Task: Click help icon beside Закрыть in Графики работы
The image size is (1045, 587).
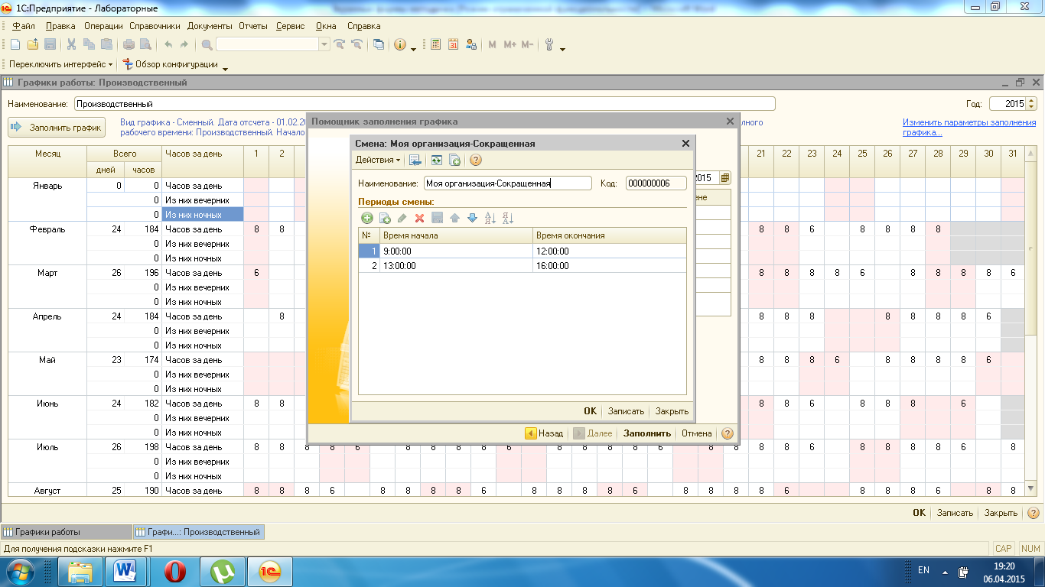Action: [1034, 513]
